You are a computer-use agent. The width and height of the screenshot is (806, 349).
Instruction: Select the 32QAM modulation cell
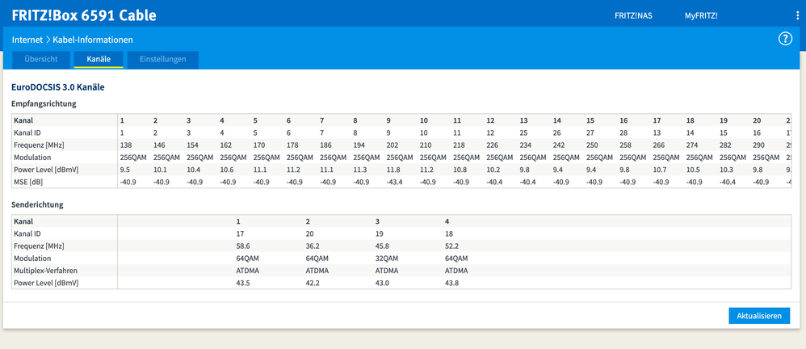click(x=387, y=258)
